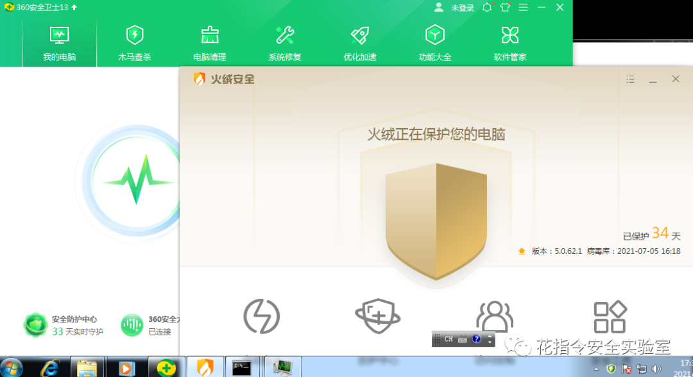Image resolution: width=693 pixels, height=377 pixels.
Task: Switch to the monitor taskbar app
Action: click(283, 367)
